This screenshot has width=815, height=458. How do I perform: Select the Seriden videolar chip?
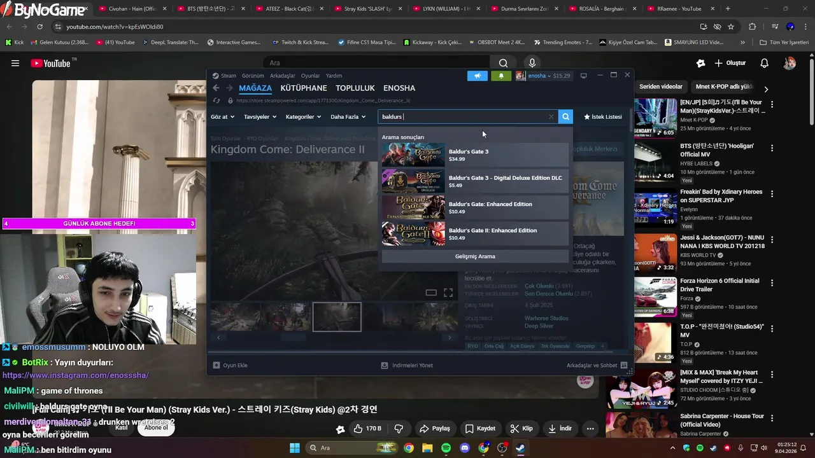(661, 87)
